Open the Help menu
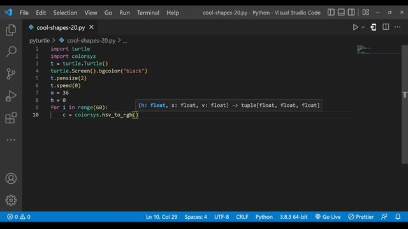The width and height of the screenshot is (408, 229). 173,13
